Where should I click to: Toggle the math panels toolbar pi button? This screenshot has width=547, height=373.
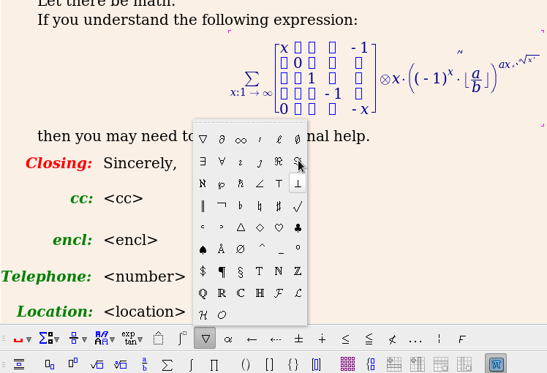click(496, 363)
